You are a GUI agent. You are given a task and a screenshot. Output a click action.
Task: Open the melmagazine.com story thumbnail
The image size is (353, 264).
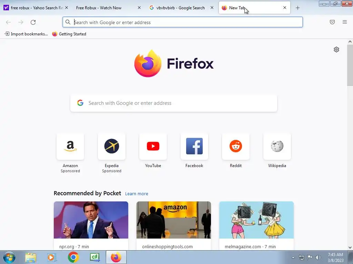(x=256, y=220)
